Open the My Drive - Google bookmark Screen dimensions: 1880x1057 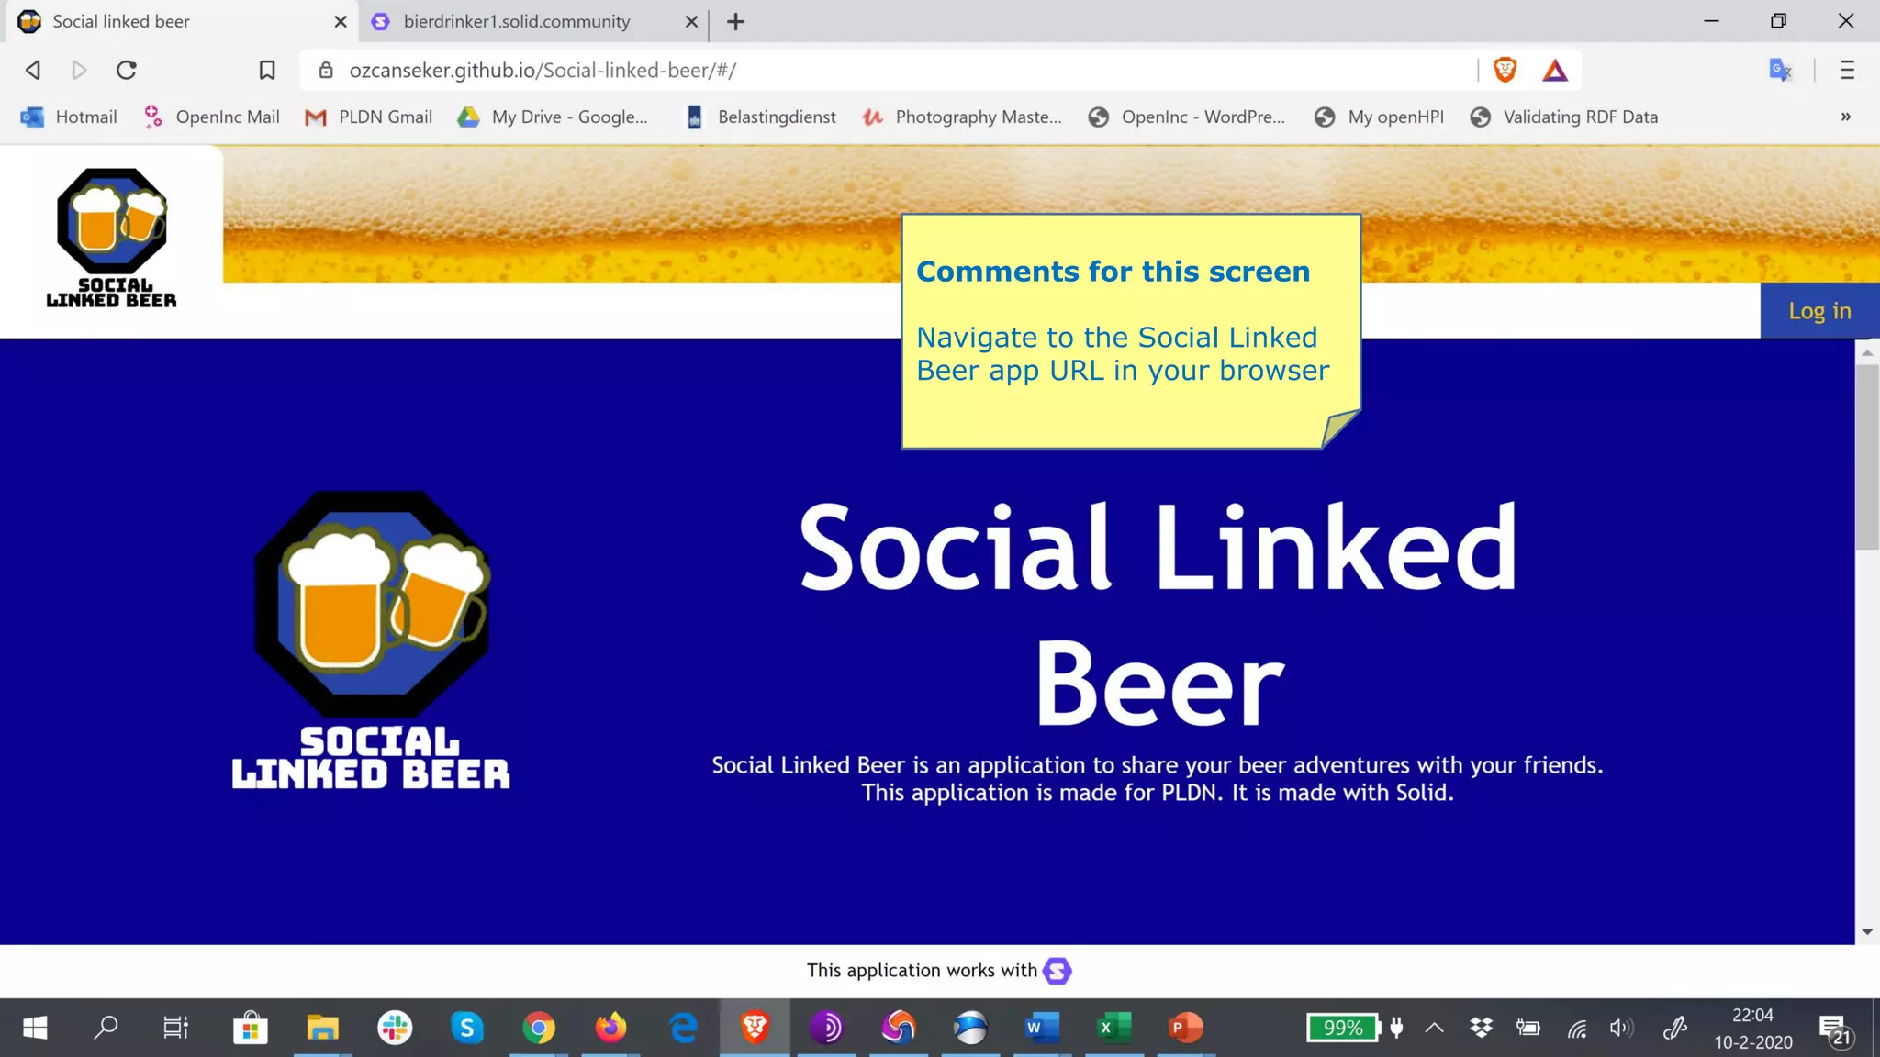pos(554,117)
